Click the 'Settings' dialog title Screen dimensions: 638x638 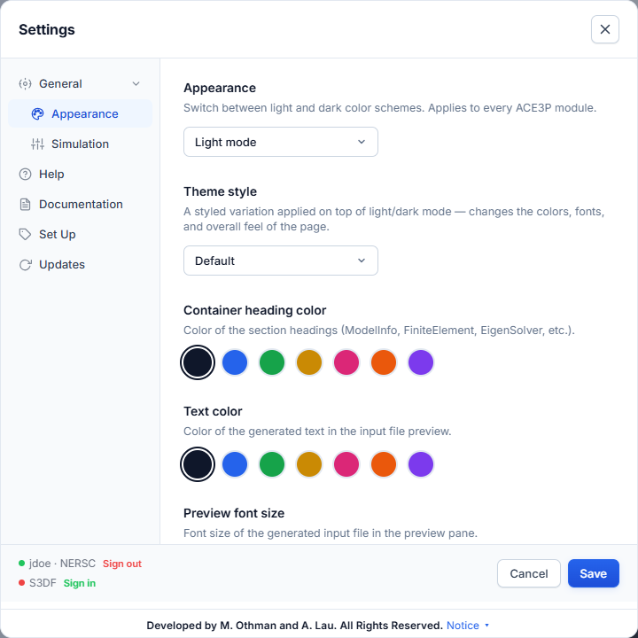[47, 30]
